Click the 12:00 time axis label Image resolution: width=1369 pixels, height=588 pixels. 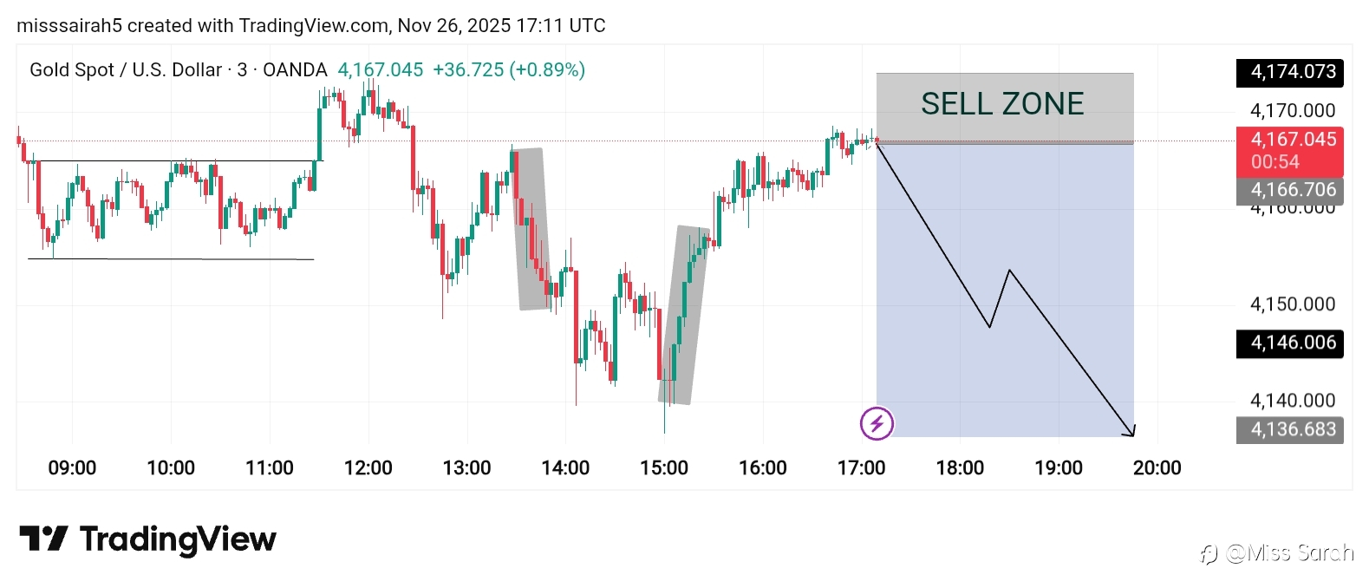368,468
